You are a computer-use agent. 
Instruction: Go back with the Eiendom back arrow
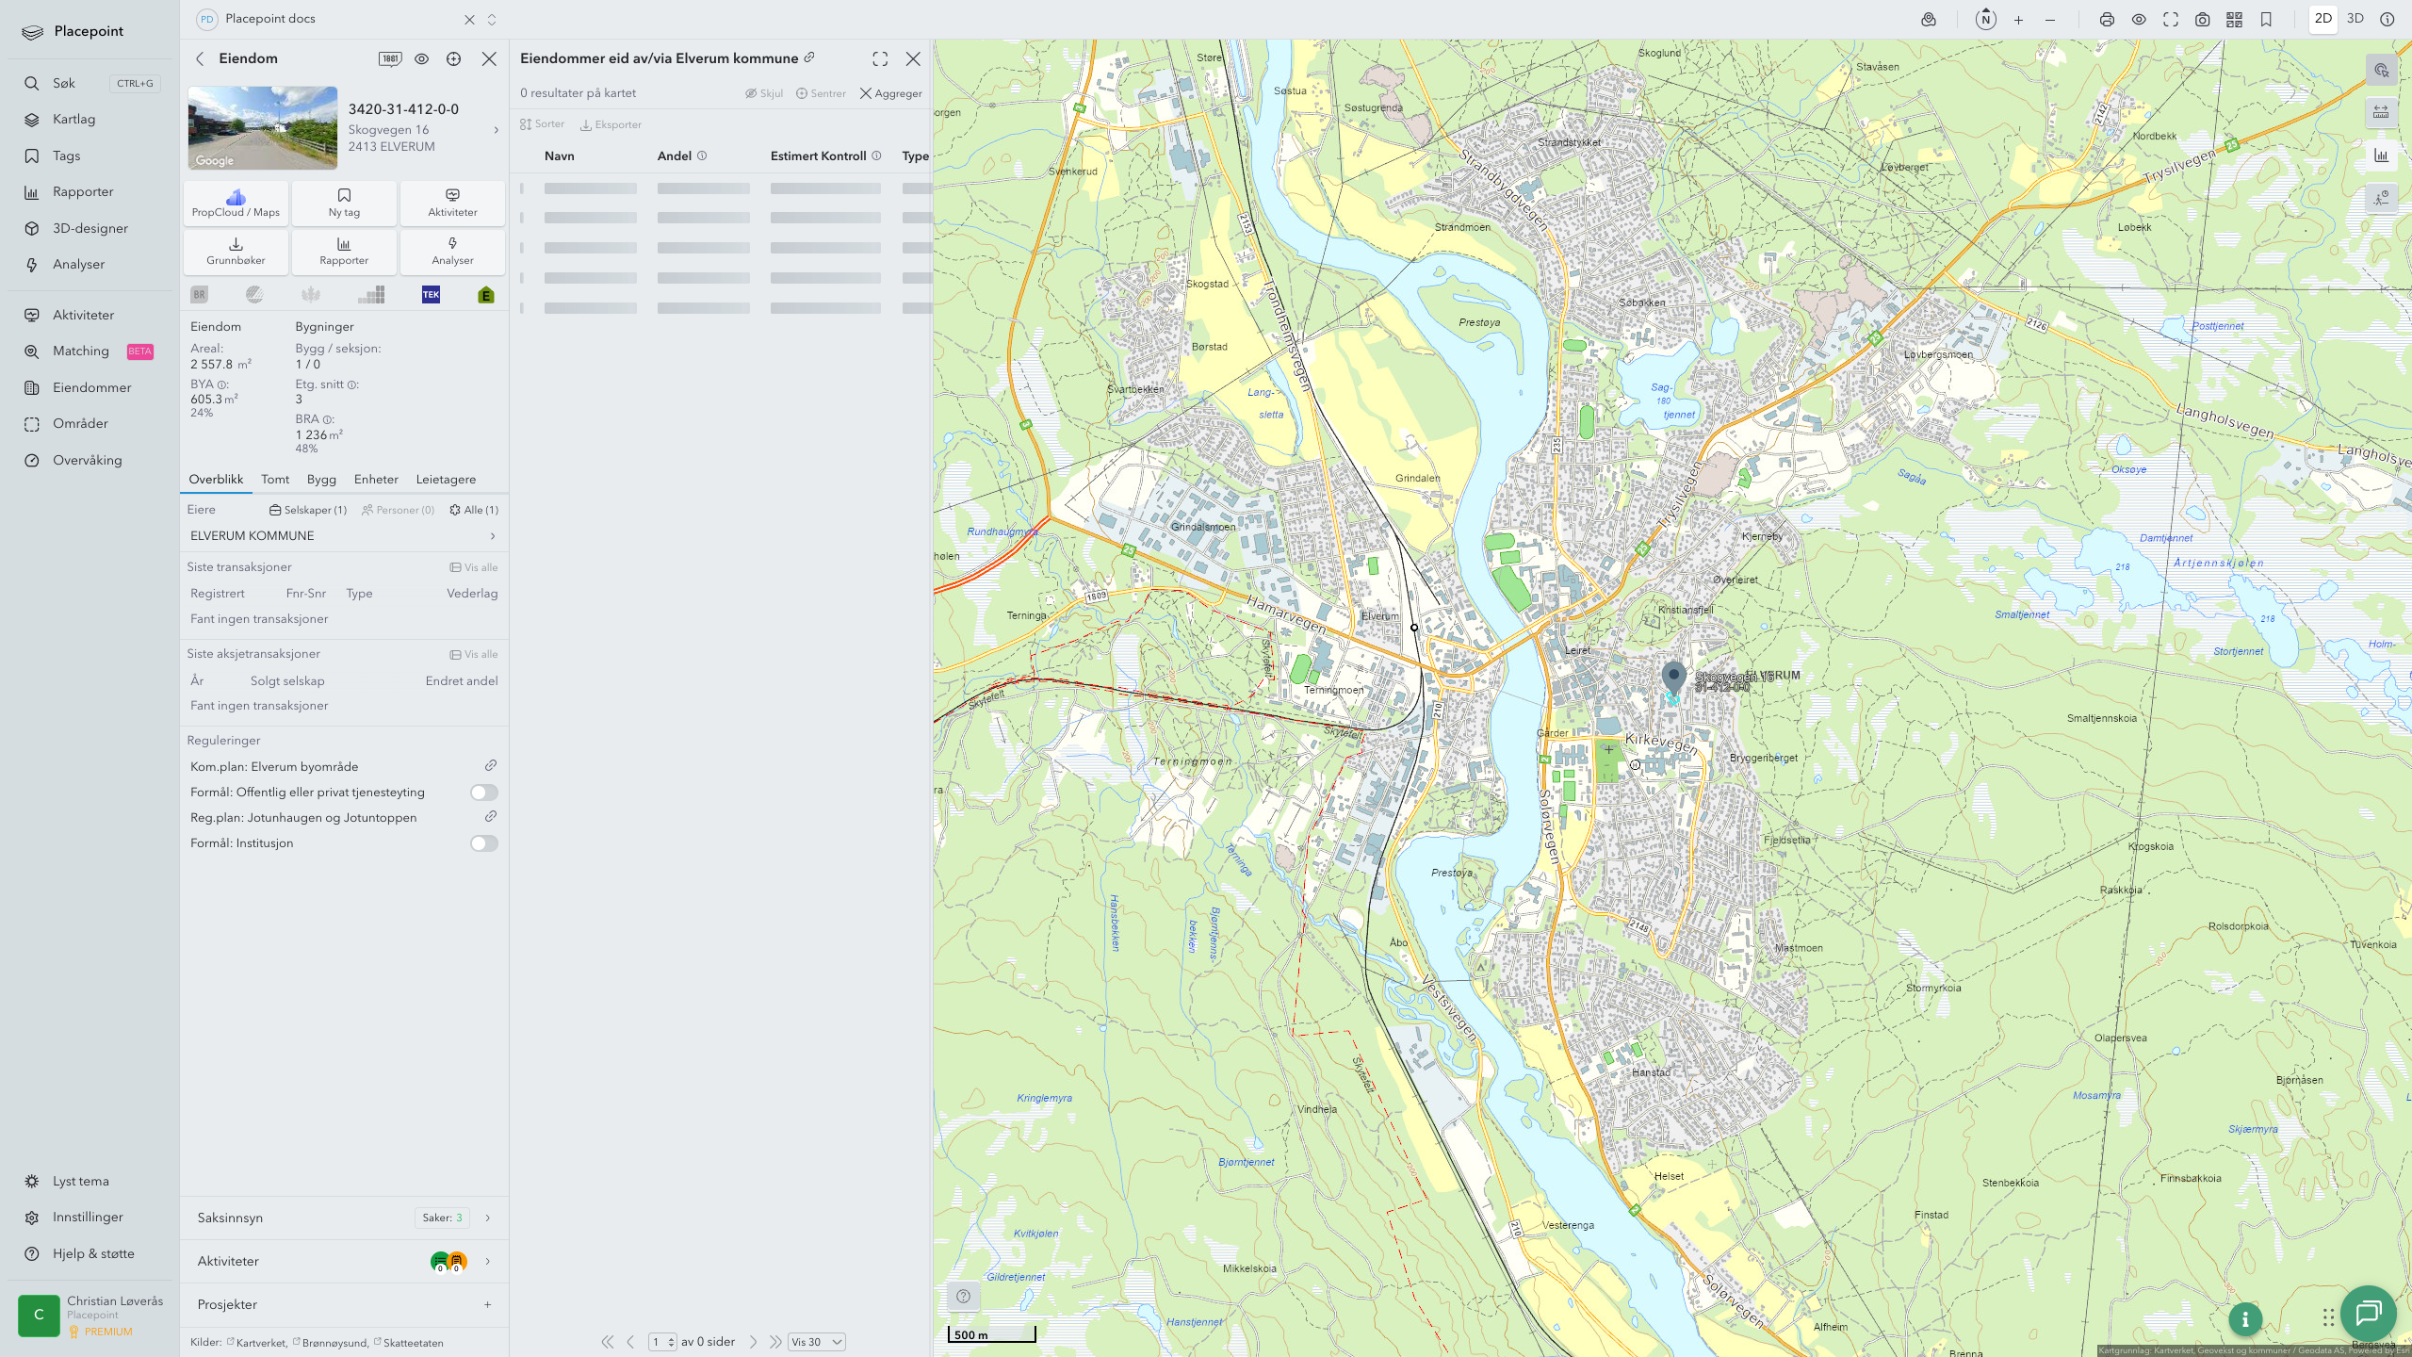tap(200, 58)
